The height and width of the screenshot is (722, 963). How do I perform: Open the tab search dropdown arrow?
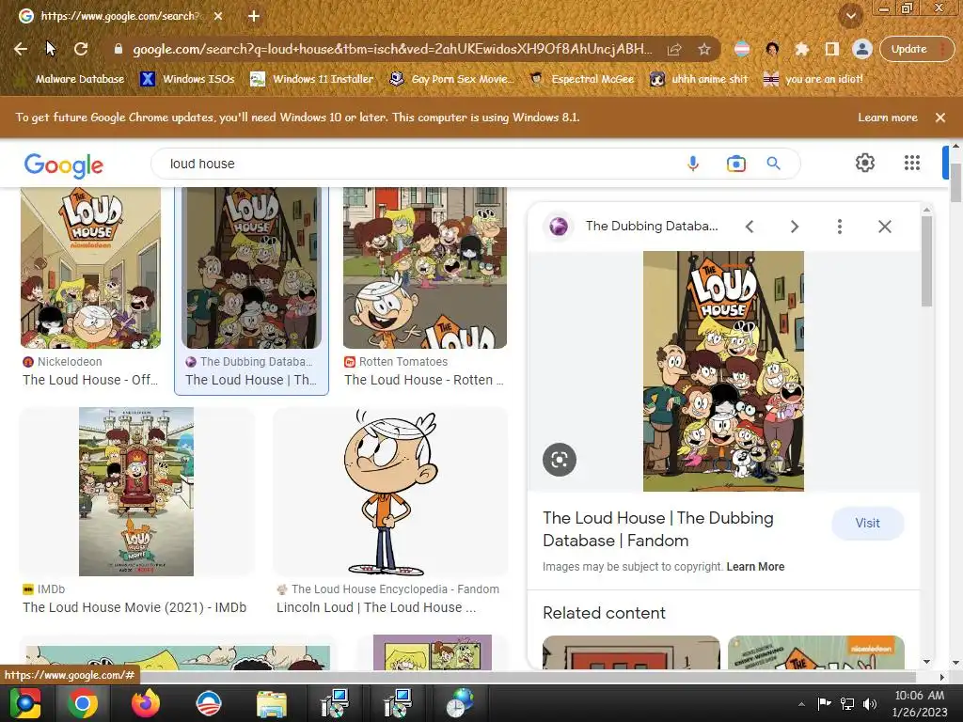(x=850, y=16)
